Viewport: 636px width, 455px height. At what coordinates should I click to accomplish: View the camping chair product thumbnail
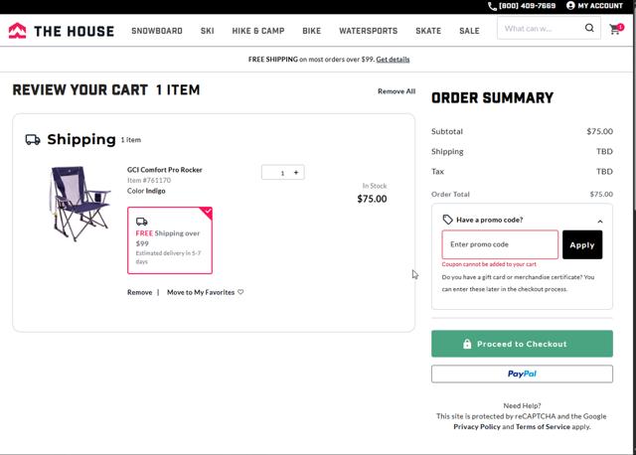79,204
